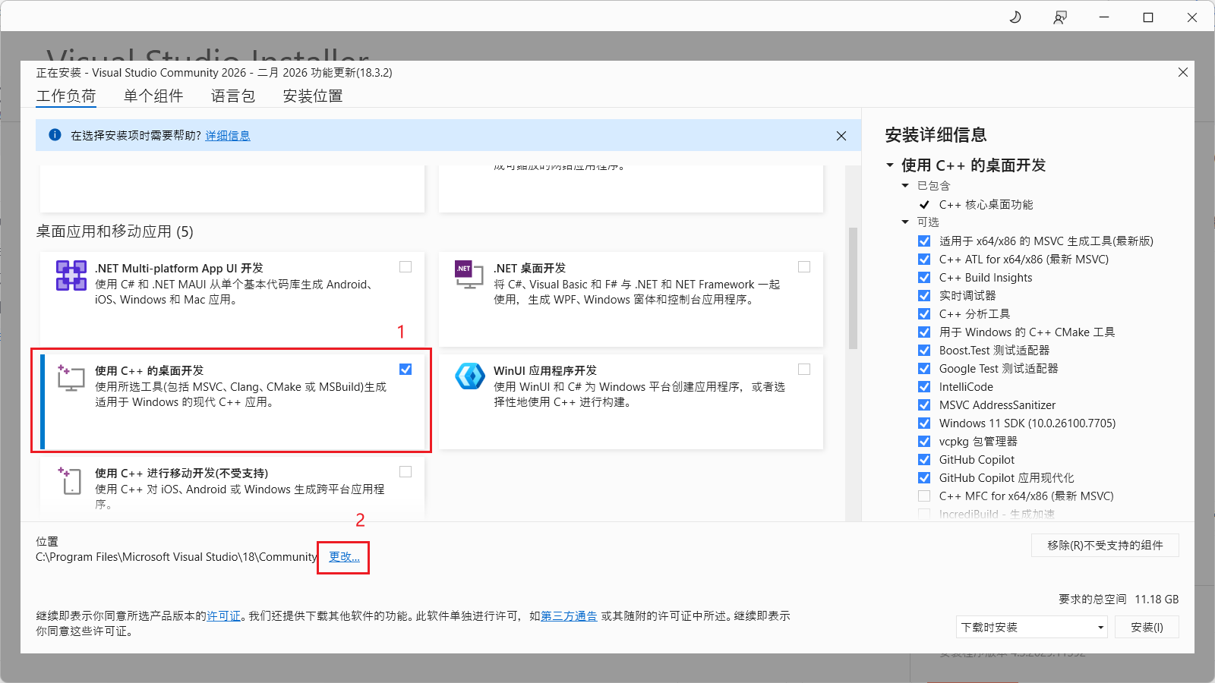Image resolution: width=1215 pixels, height=683 pixels.
Task: Enable the .NET 桌面开发 workload checkbox
Action: (x=804, y=267)
